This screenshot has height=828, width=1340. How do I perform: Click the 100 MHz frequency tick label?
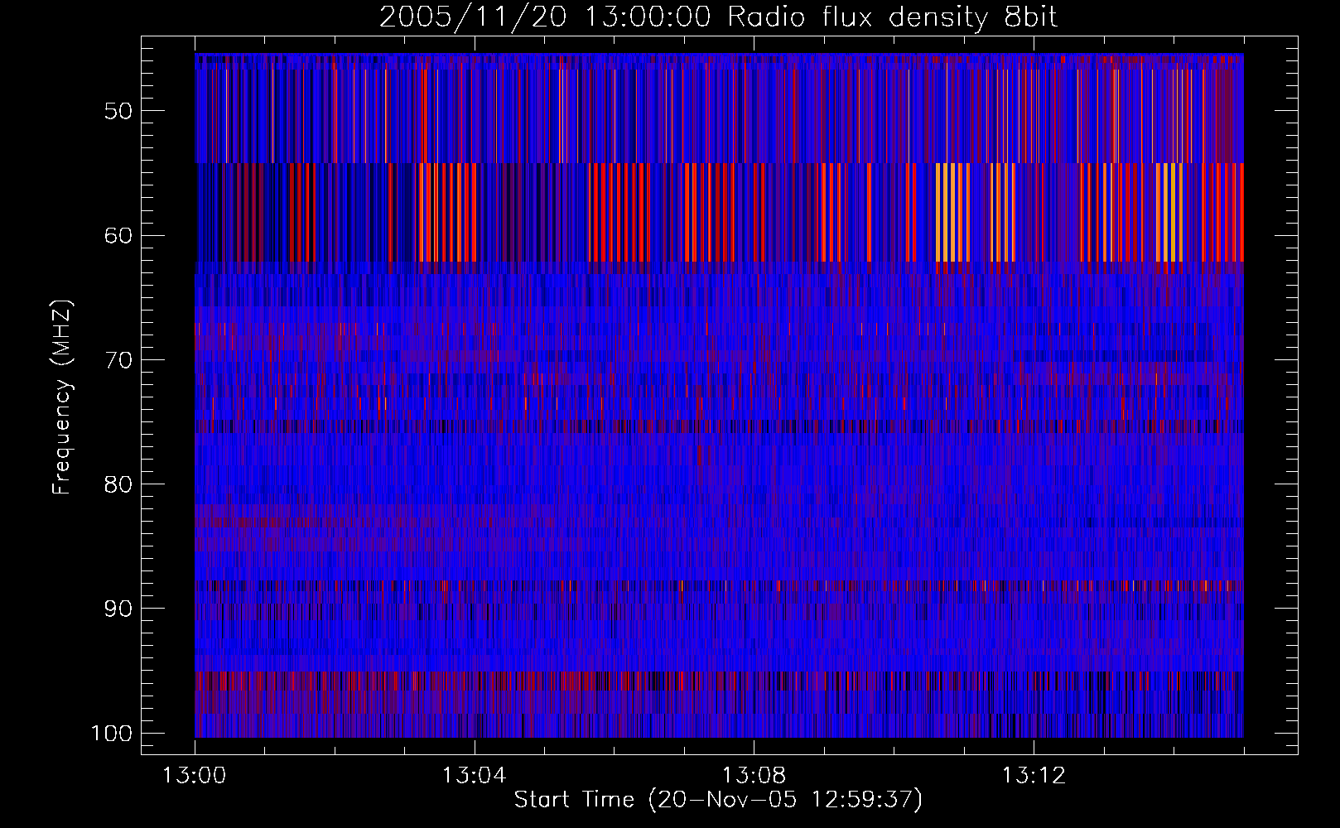[111, 733]
